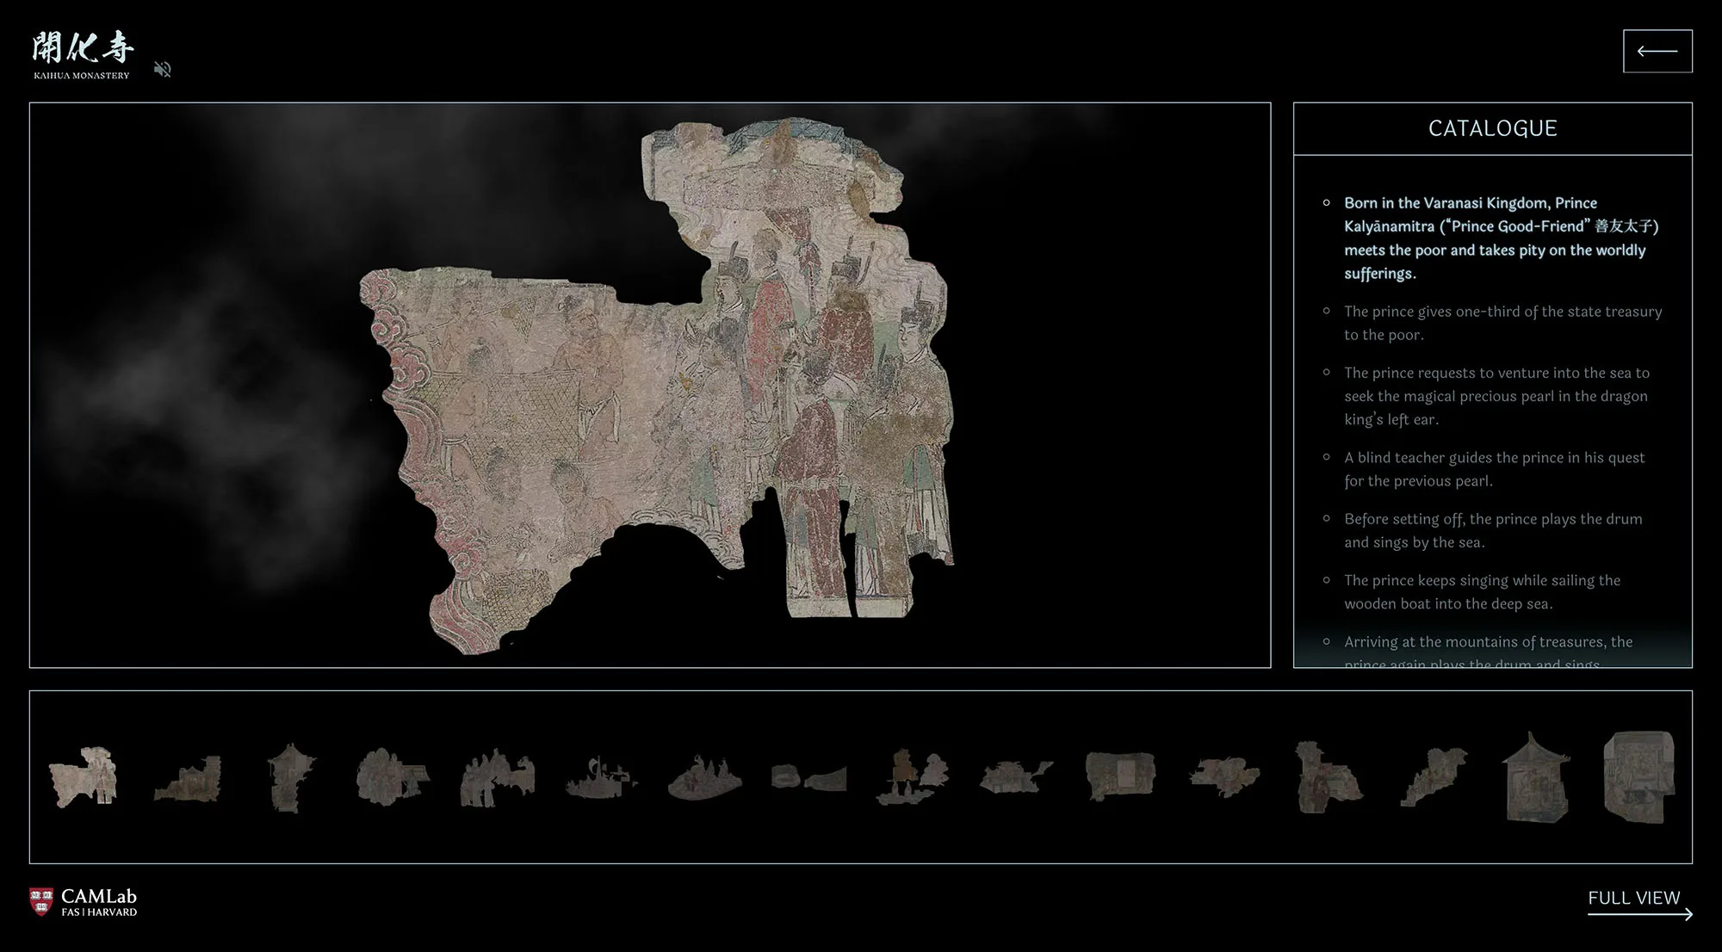Select the sixth thumbnail of a boat

pyautogui.click(x=601, y=777)
